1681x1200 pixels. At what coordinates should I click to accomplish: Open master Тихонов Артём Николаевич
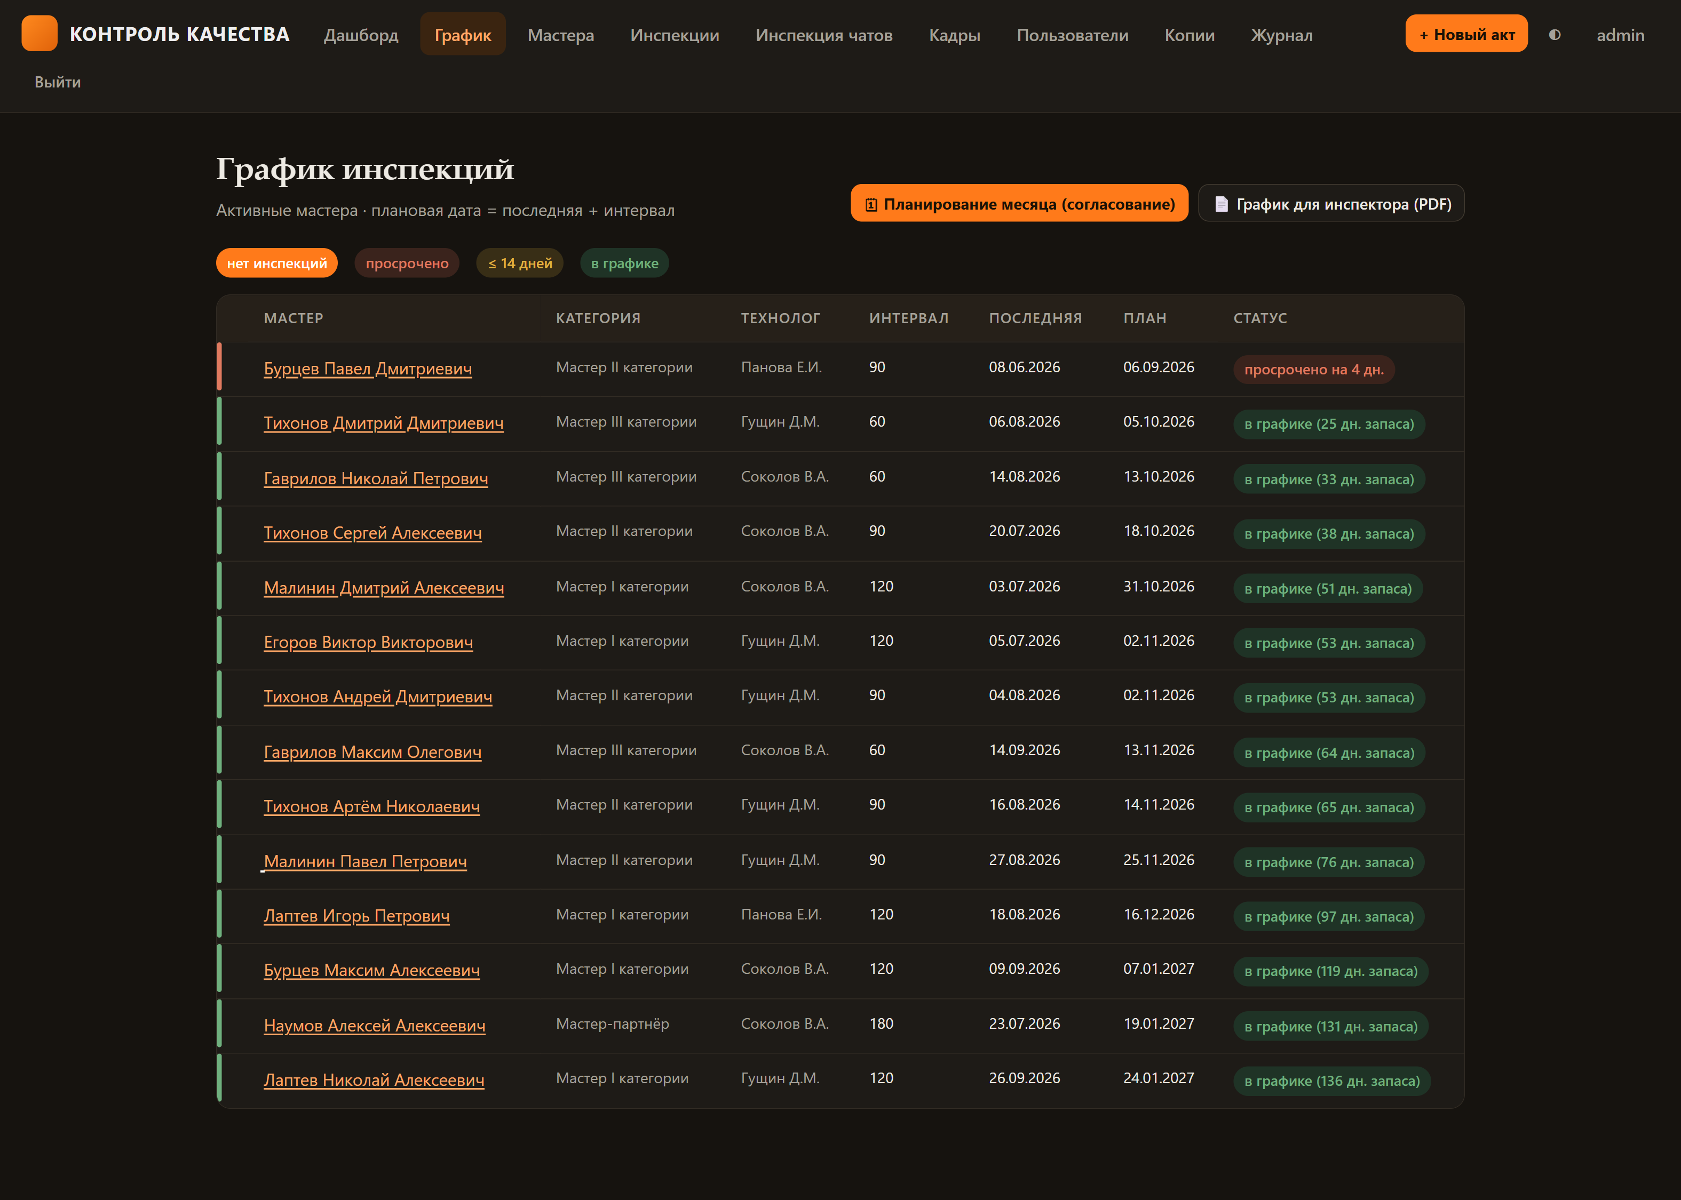click(x=372, y=806)
